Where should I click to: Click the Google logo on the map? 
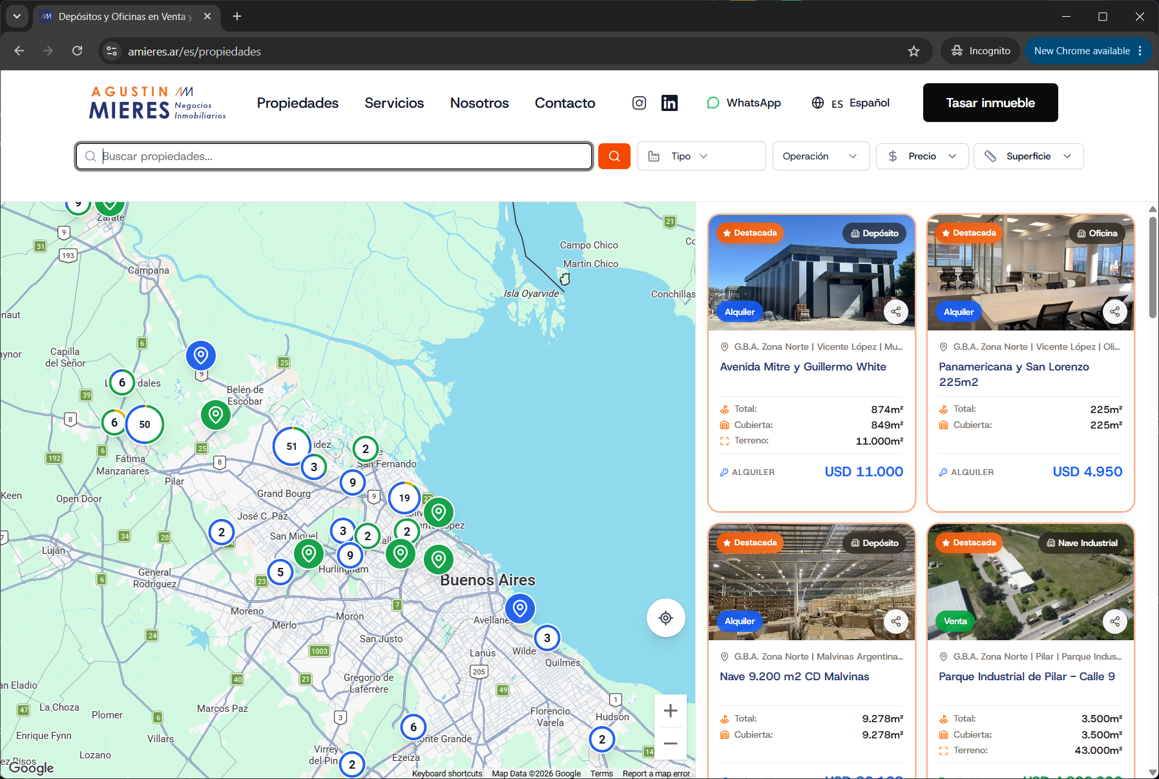click(x=31, y=767)
